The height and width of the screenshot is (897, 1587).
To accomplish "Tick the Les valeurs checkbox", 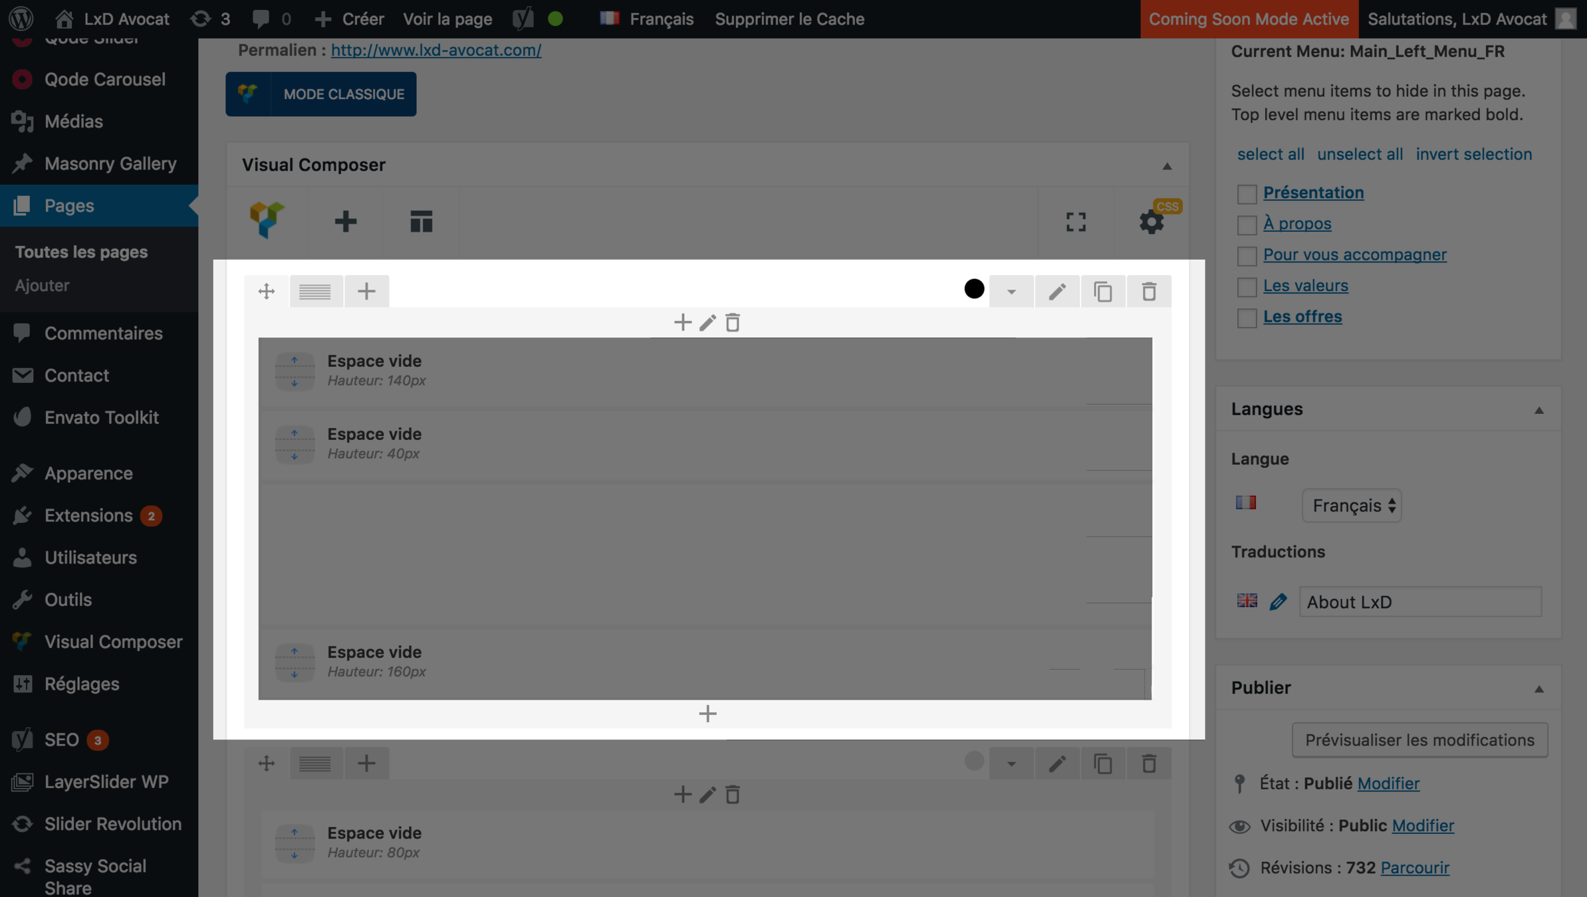I will pos(1247,287).
